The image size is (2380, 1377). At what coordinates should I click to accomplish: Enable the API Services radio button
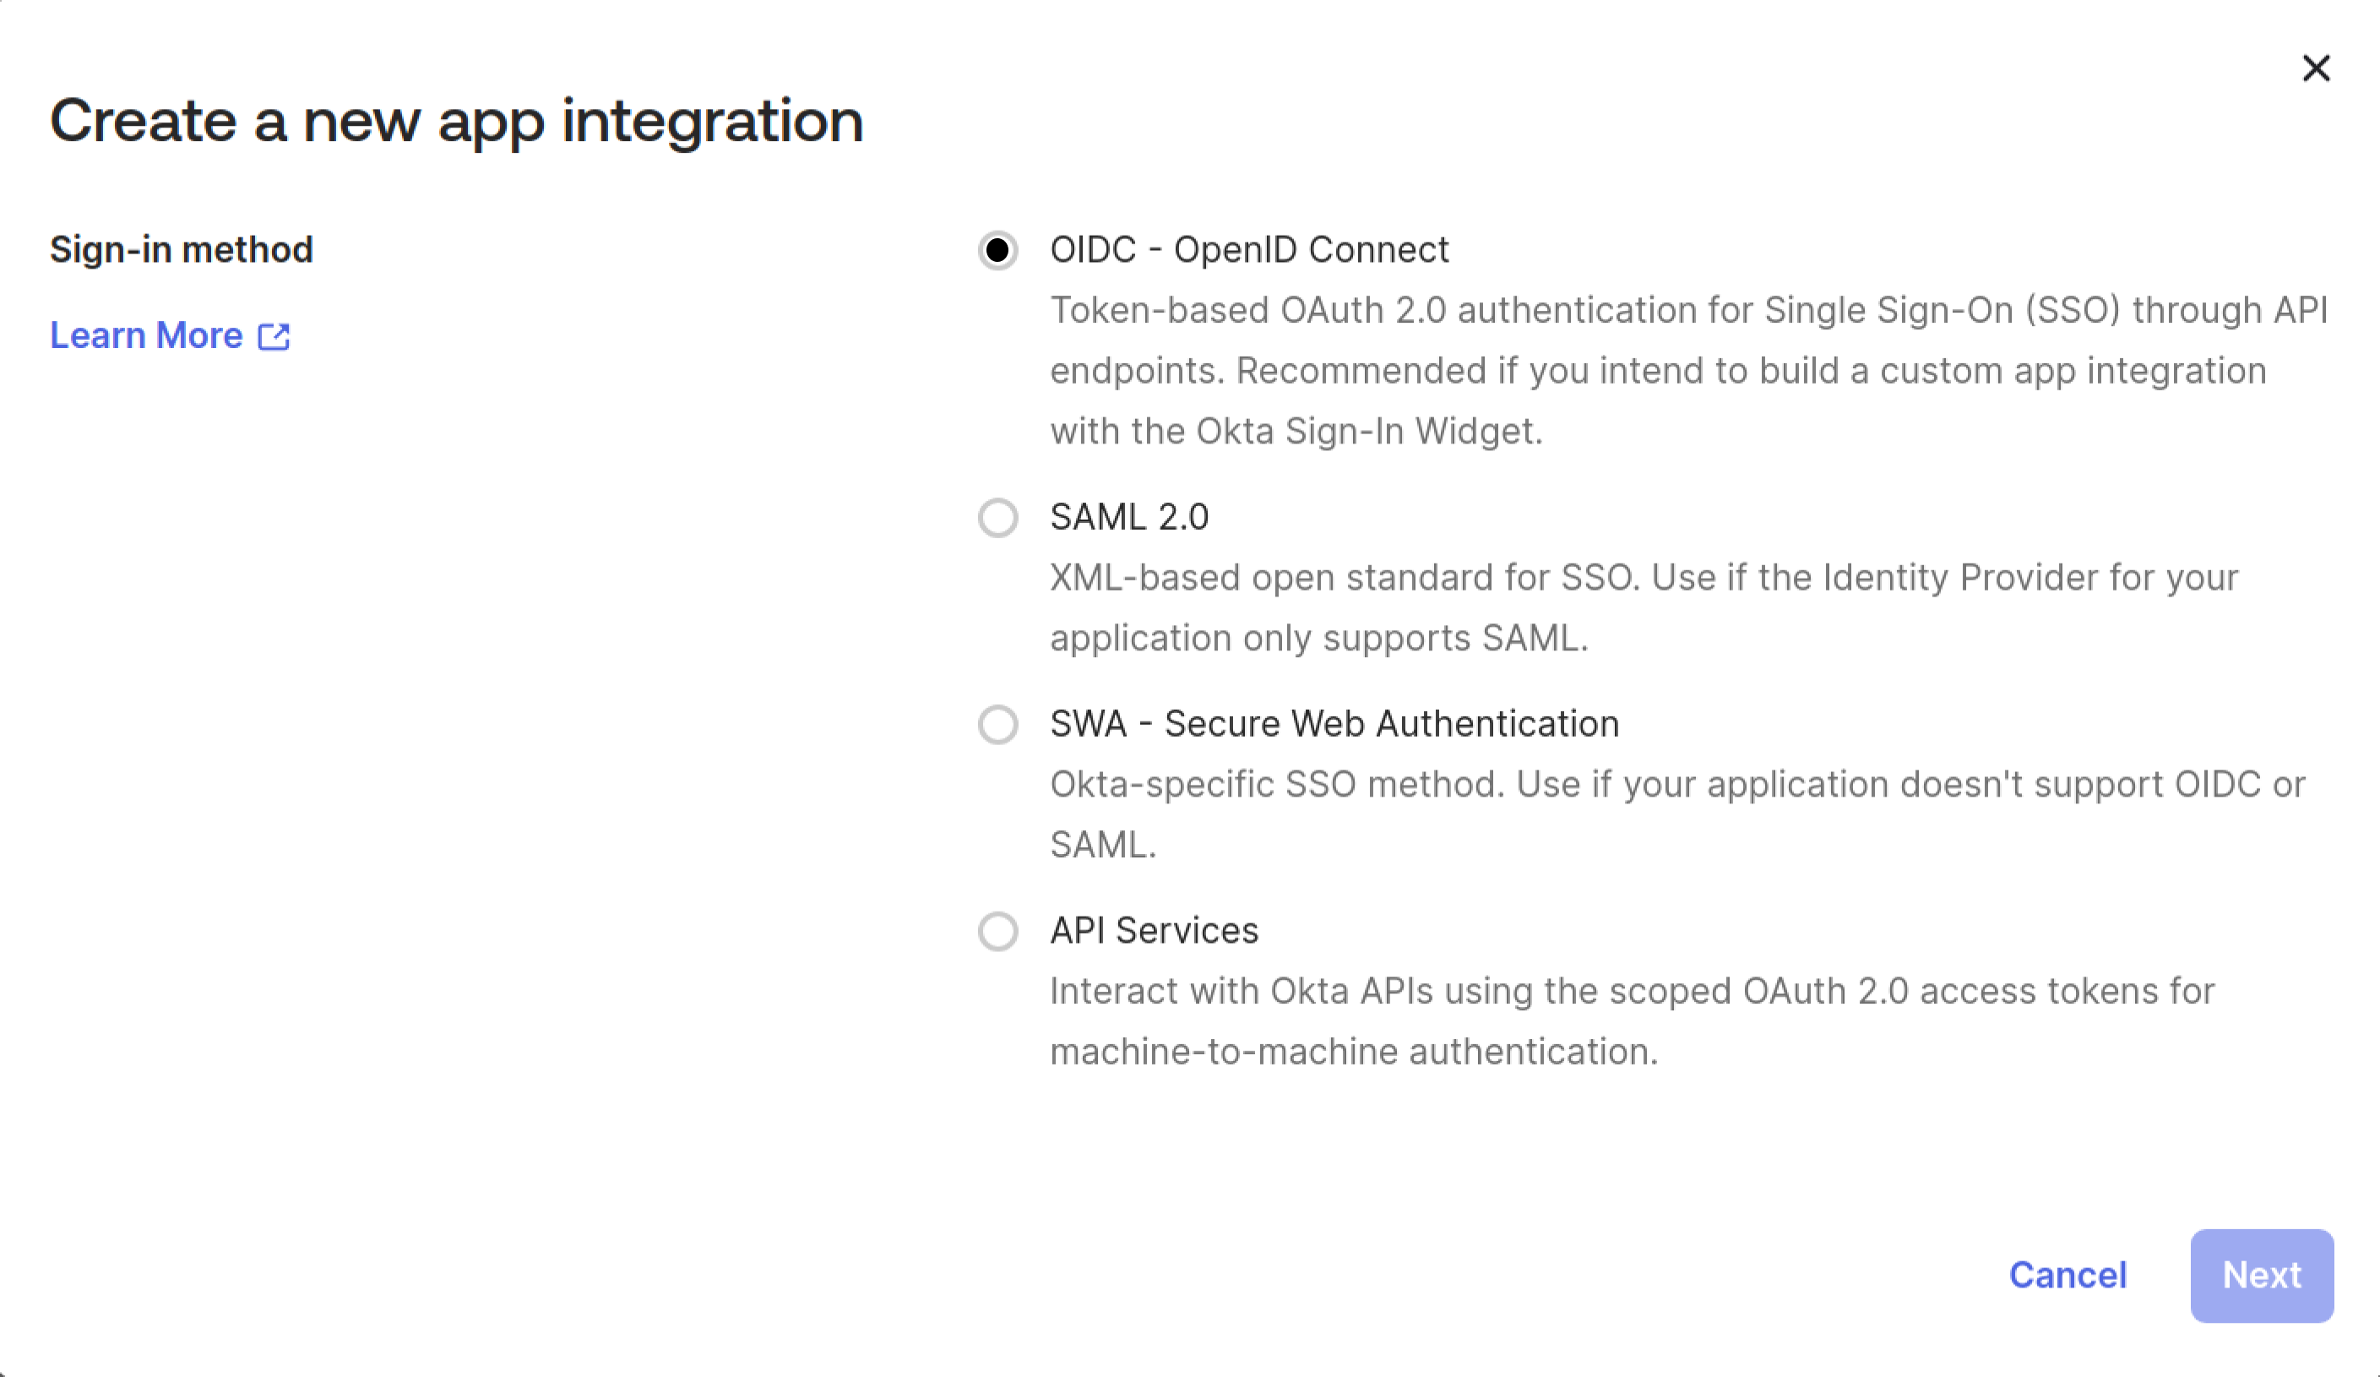point(997,931)
